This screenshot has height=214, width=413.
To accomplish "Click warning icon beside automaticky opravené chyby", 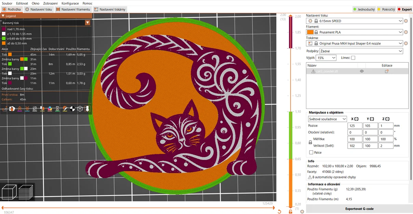I will coord(310,177).
